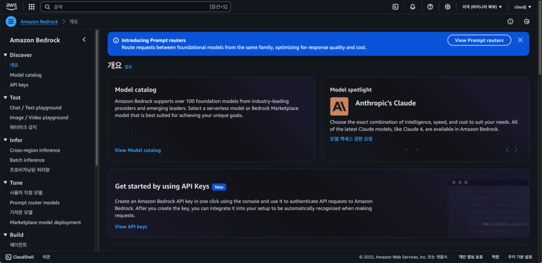Open the cloudj account dropdown

522,6
